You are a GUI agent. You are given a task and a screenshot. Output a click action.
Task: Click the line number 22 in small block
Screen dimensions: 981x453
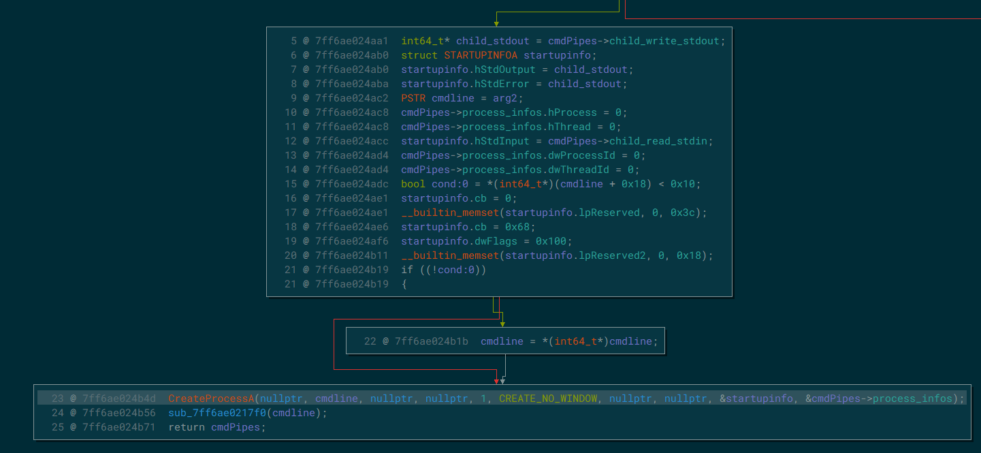pyautogui.click(x=370, y=341)
